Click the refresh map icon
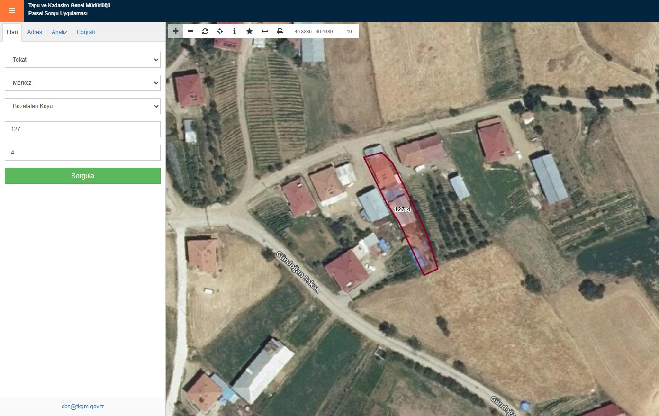The height and width of the screenshot is (416, 659). coord(205,31)
